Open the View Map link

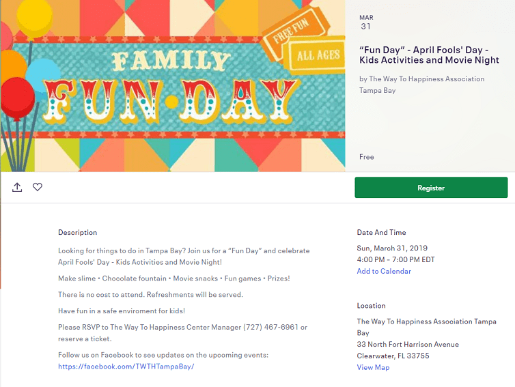pos(373,367)
